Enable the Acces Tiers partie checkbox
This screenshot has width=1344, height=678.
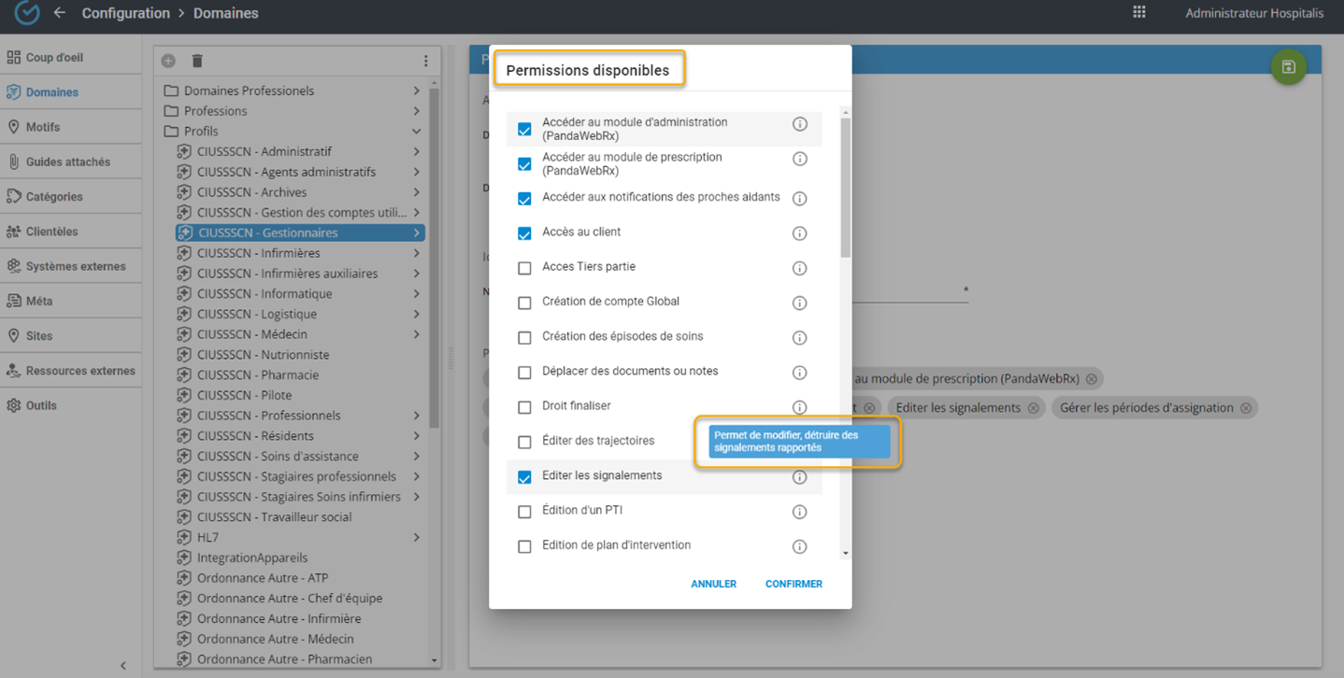[x=524, y=268]
